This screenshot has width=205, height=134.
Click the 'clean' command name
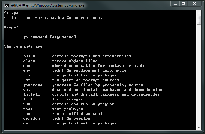click(x=29, y=61)
